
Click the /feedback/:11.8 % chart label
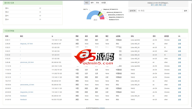click(114, 19)
